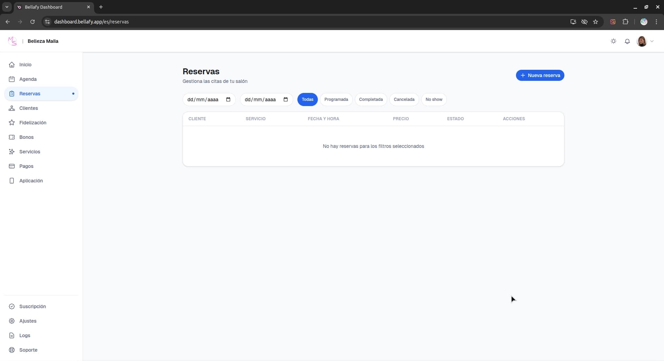
Task: Open the Servicios tools icon
Action: [x=11, y=152]
